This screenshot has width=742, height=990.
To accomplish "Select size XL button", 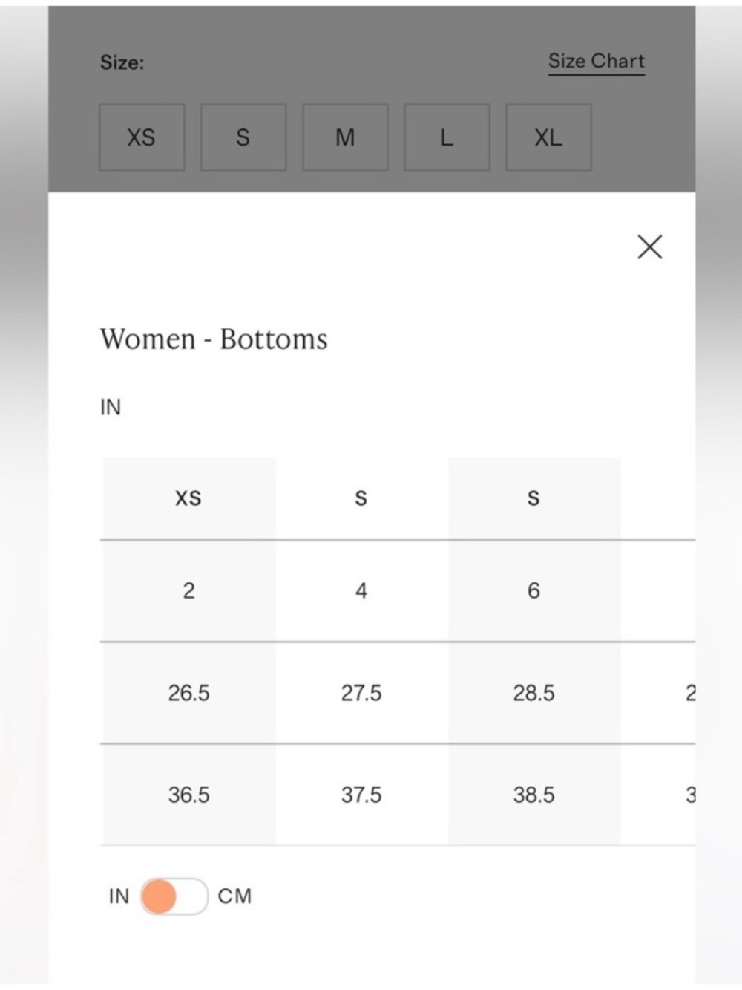I will pos(548,137).
